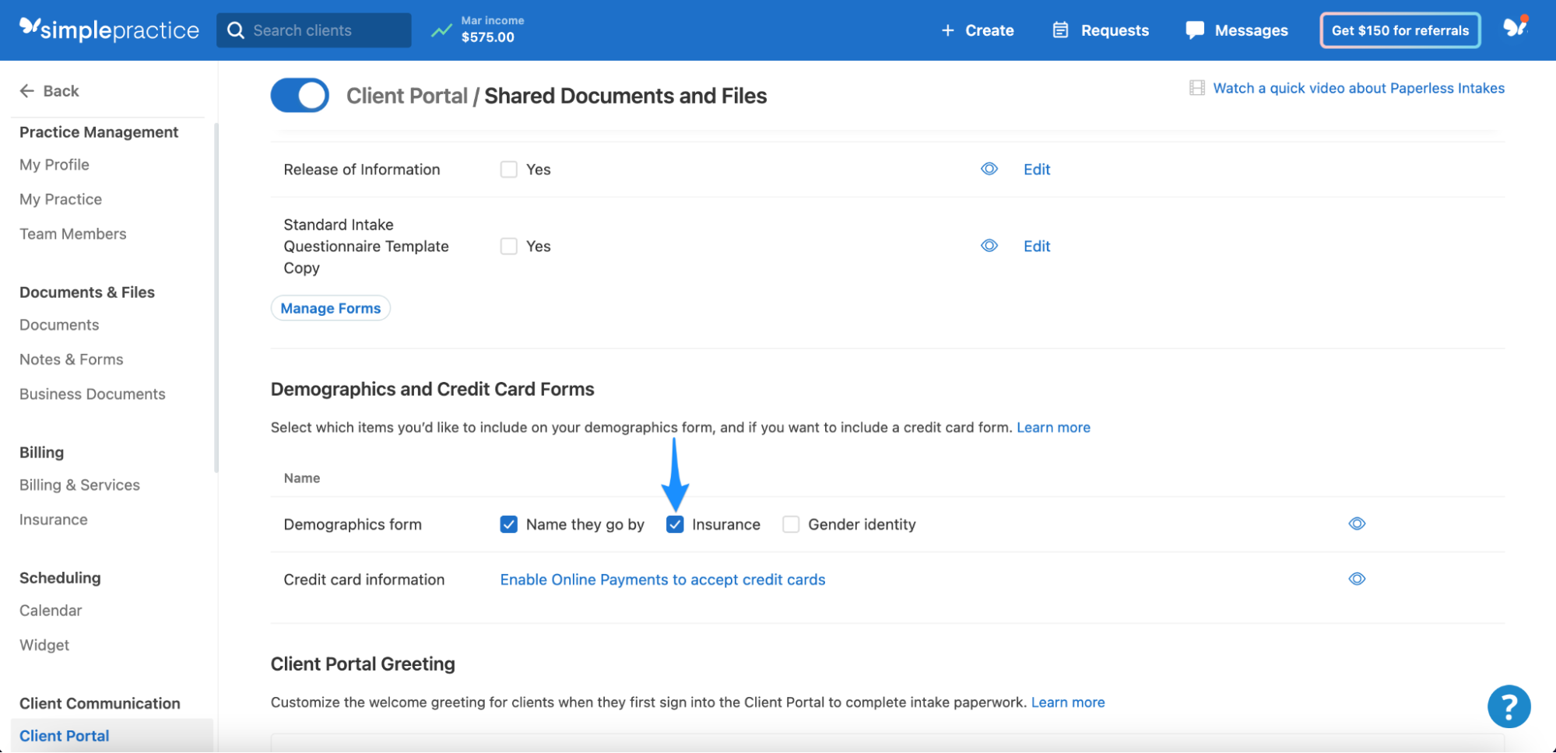
Task: Click the Manage Forms button
Action: tap(330, 308)
